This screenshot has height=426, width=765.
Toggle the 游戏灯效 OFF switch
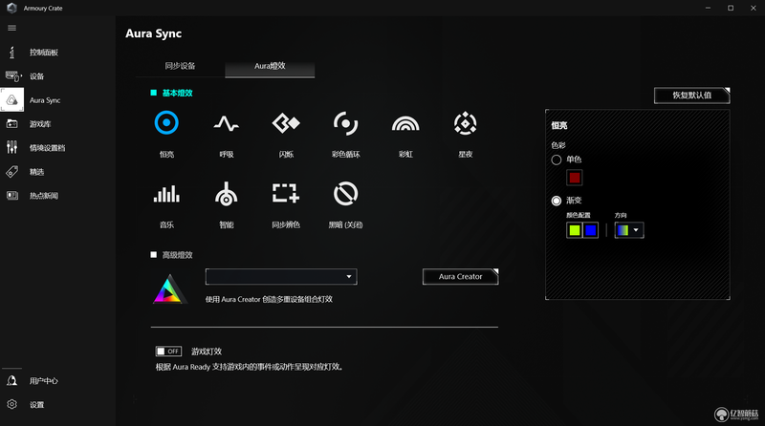pyautogui.click(x=168, y=351)
